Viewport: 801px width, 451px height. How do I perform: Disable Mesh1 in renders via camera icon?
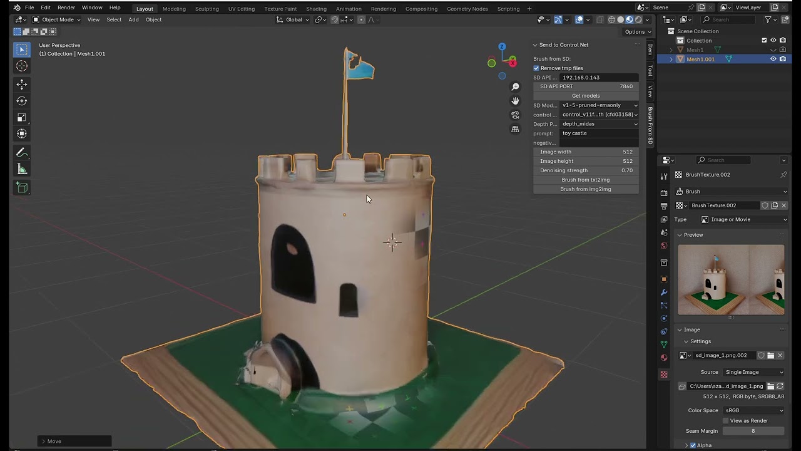[x=782, y=50]
